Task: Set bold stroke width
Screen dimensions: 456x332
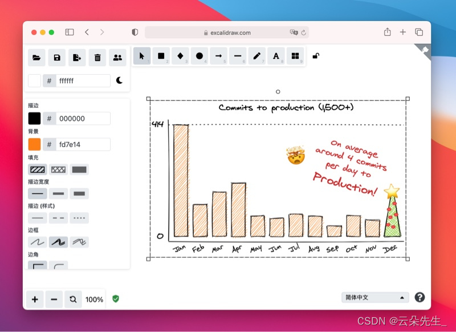Action: pyautogui.click(x=59, y=193)
